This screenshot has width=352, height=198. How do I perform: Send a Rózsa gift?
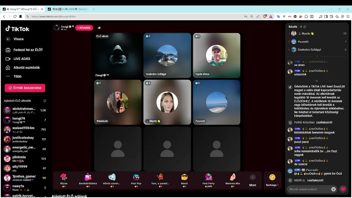[x=64, y=180]
